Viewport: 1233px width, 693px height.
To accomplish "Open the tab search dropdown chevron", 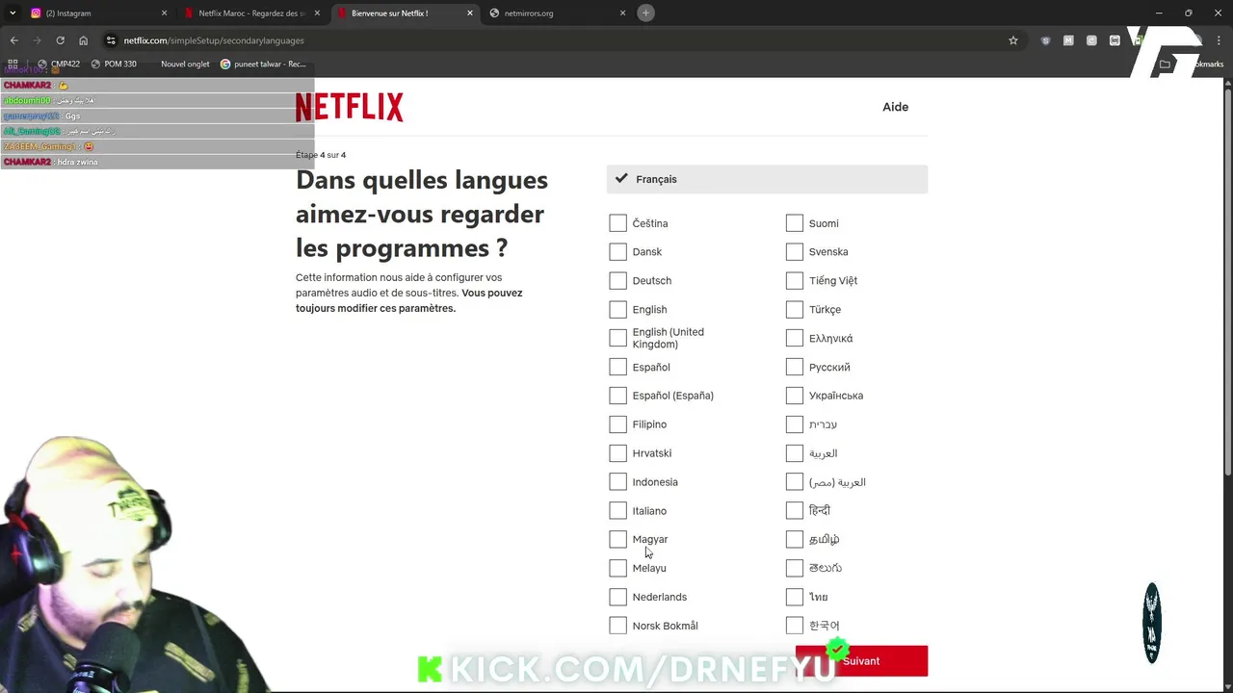I will tap(13, 13).
